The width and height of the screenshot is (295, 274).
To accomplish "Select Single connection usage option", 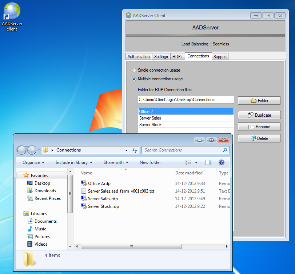I will (x=135, y=70).
